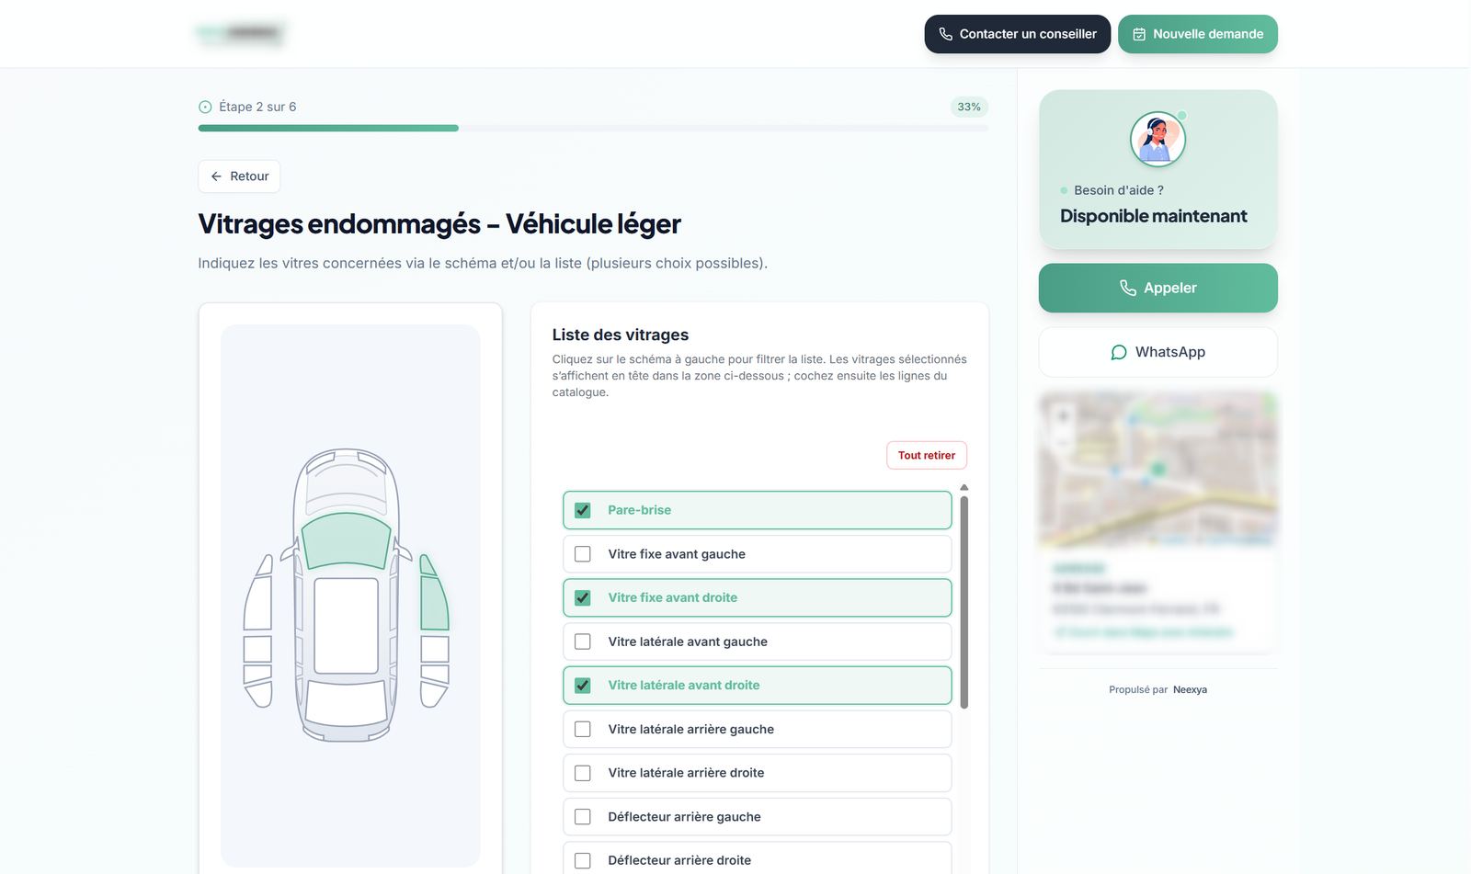The width and height of the screenshot is (1471, 874).
Task: Click the phone icon in Contacter un conseiller
Action: click(945, 34)
